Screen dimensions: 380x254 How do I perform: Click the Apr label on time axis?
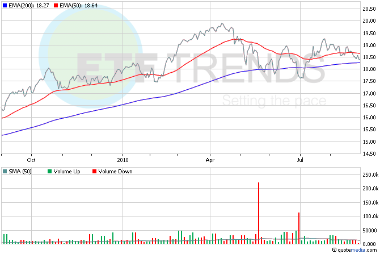[210, 160]
